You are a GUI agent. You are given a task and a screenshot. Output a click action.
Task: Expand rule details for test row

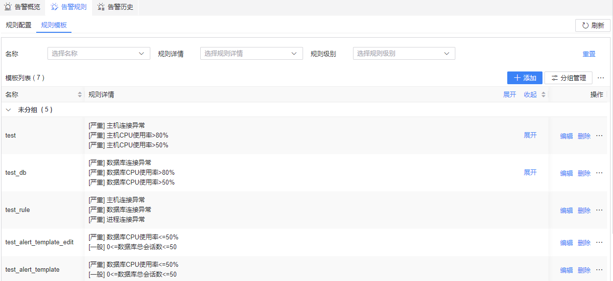click(x=530, y=135)
